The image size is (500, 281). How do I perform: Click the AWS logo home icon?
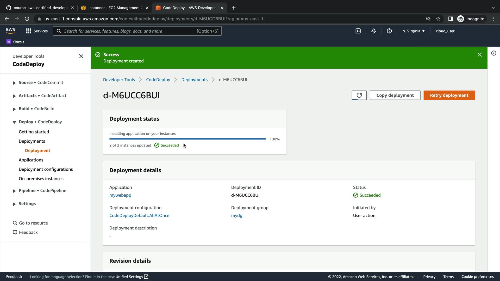click(10, 31)
